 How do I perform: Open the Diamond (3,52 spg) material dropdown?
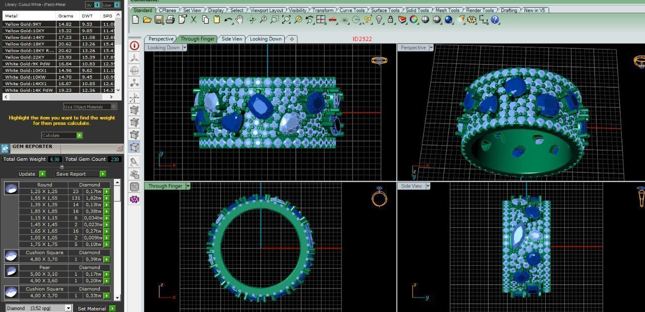pyautogui.click(x=69, y=308)
